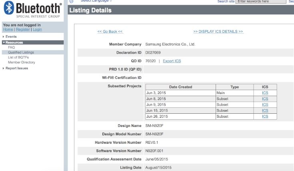
Task: Click the Listing Details page heading
Action: 90,10
